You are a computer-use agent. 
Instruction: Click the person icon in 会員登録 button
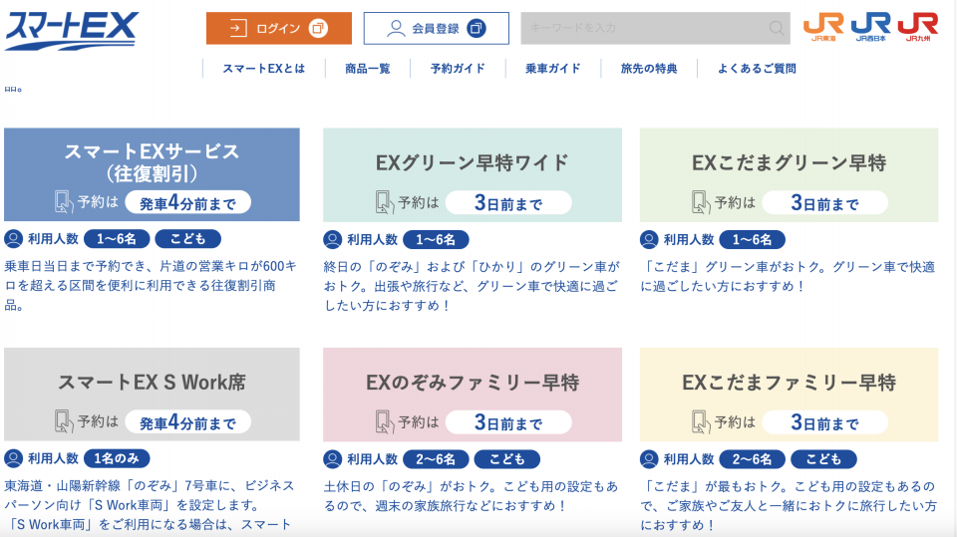click(396, 28)
